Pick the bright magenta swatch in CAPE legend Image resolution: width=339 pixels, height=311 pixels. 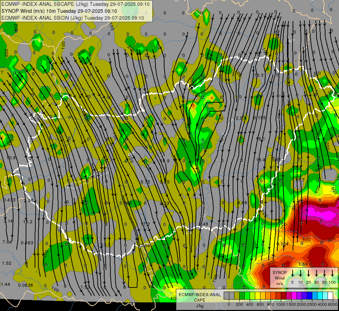tap(294, 296)
